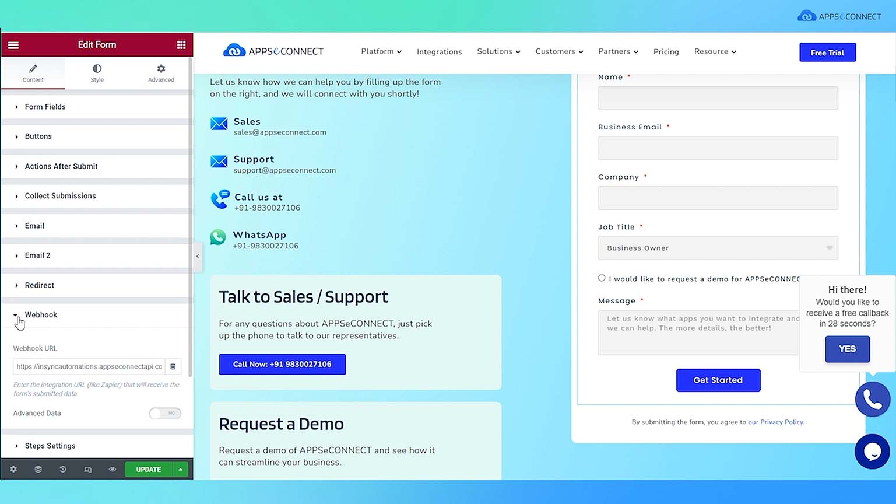896x504 pixels.
Task: Open the Navigator layers icon
Action: click(x=38, y=469)
